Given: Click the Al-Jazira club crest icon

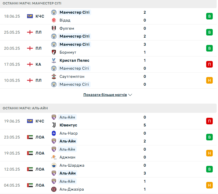Looking at the screenshot, I should tap(54, 189).
